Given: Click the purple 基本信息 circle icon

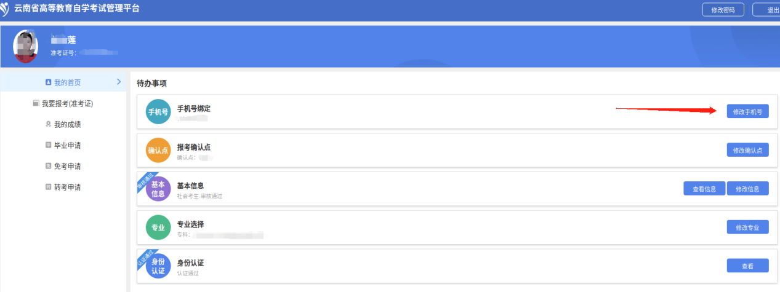Looking at the screenshot, I should pos(158,189).
